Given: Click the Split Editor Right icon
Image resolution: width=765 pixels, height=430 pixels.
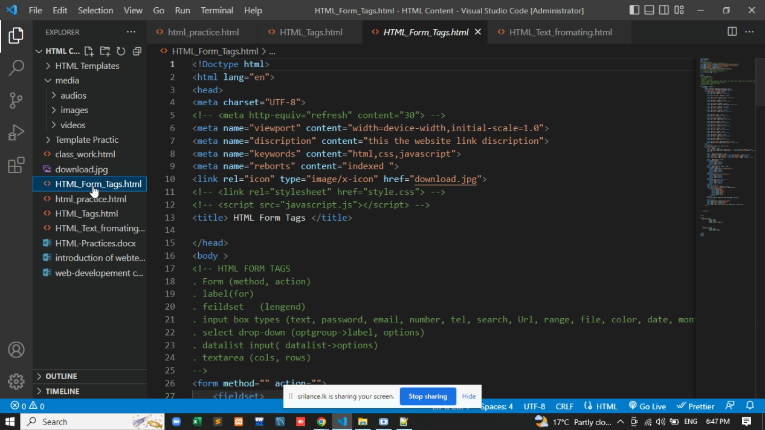Looking at the screenshot, I should coord(732,32).
